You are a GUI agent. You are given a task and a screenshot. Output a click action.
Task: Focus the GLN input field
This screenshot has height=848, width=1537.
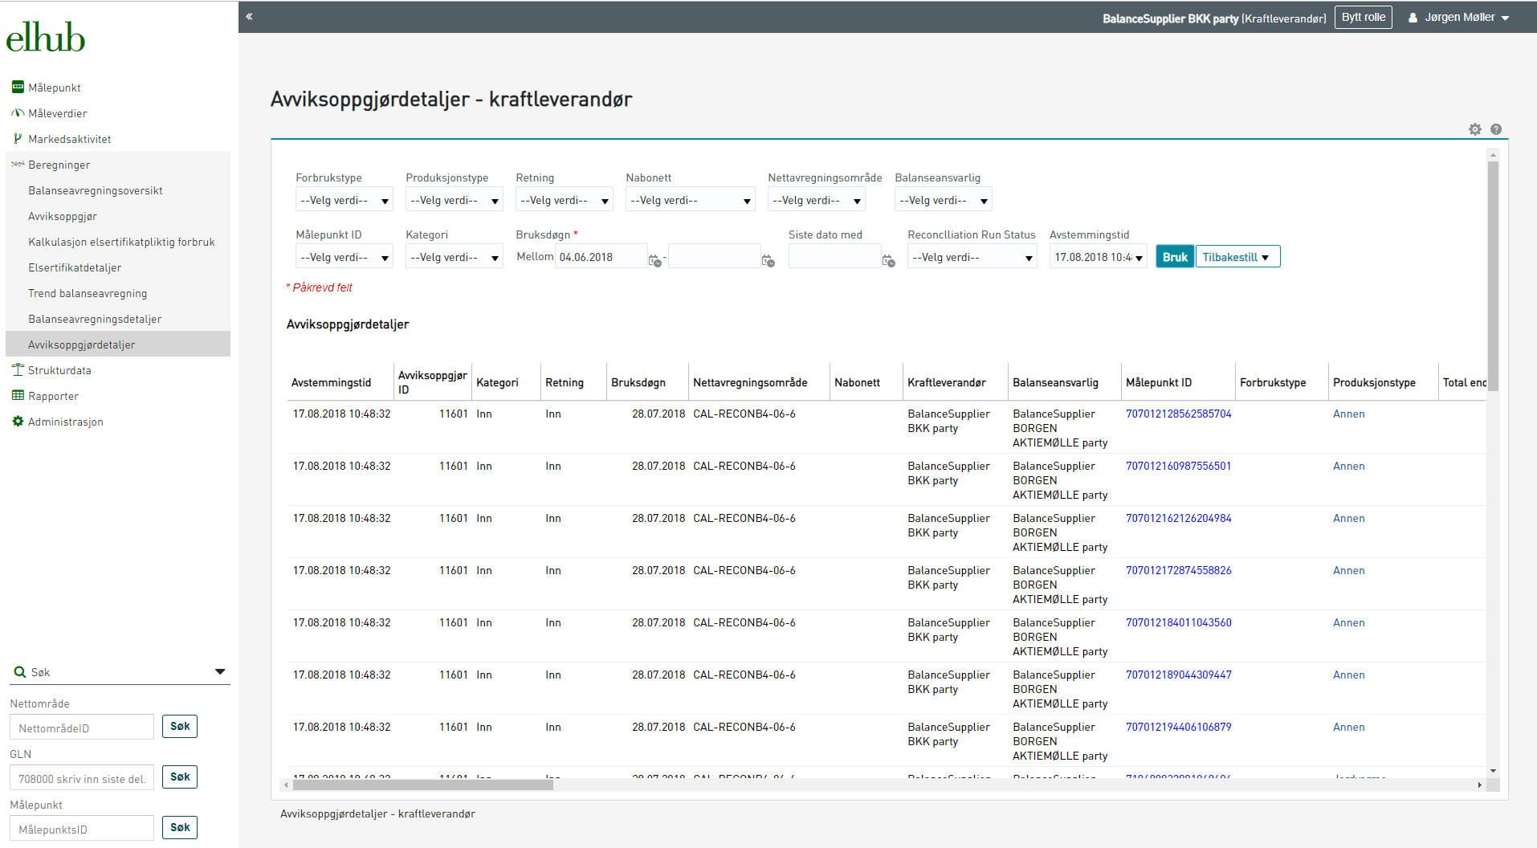point(82,778)
